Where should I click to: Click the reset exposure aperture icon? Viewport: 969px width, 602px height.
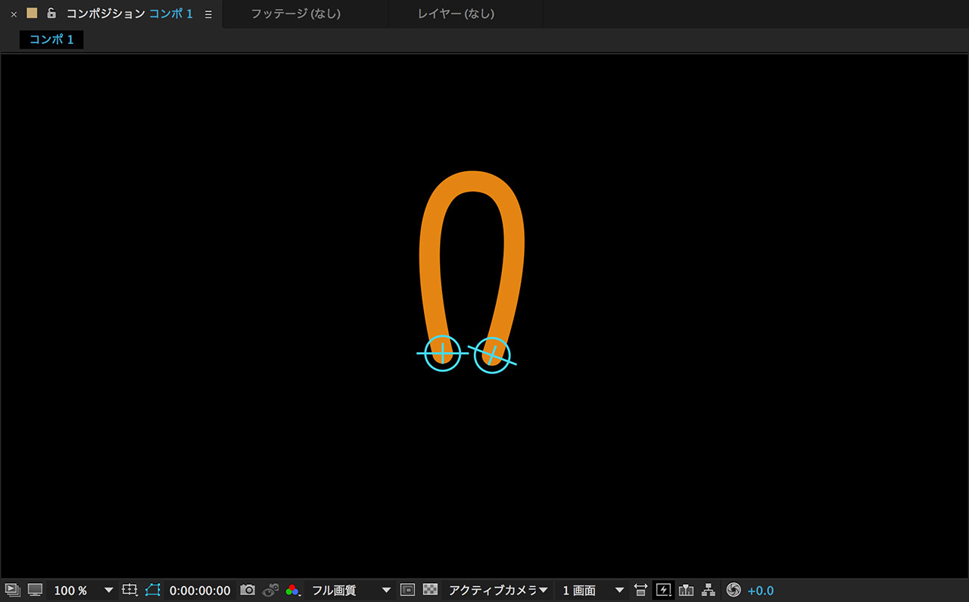pos(733,590)
